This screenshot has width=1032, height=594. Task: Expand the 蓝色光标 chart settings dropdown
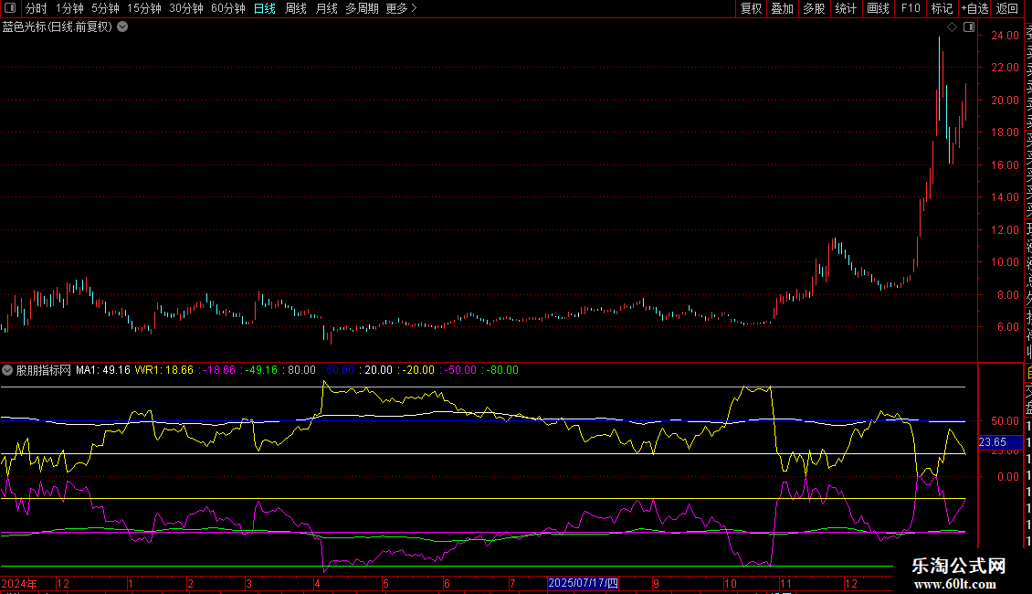122,27
